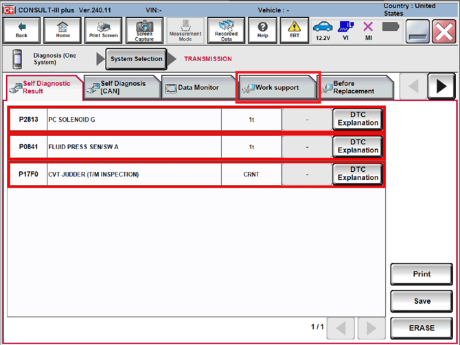The height and width of the screenshot is (345, 460).
Task: Save the diagnostic results
Action: [422, 301]
